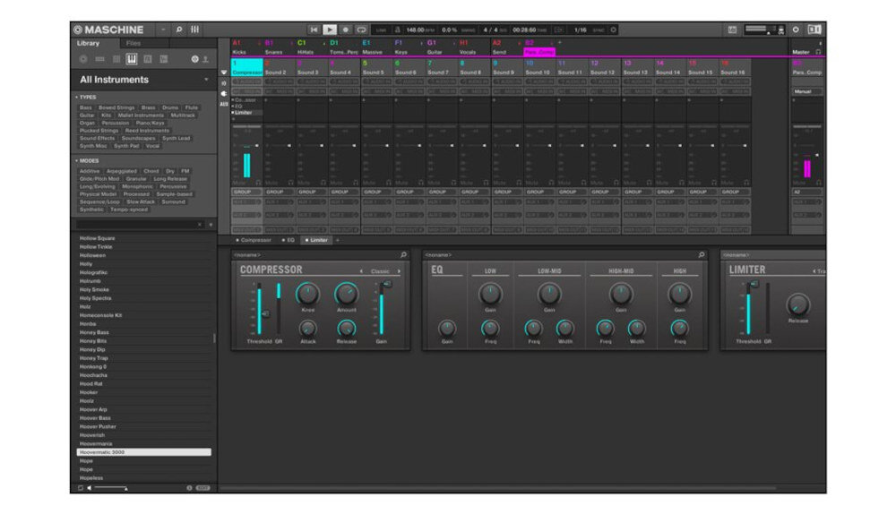
Task: Click the Master headphone cue icon
Action: [x=818, y=52]
